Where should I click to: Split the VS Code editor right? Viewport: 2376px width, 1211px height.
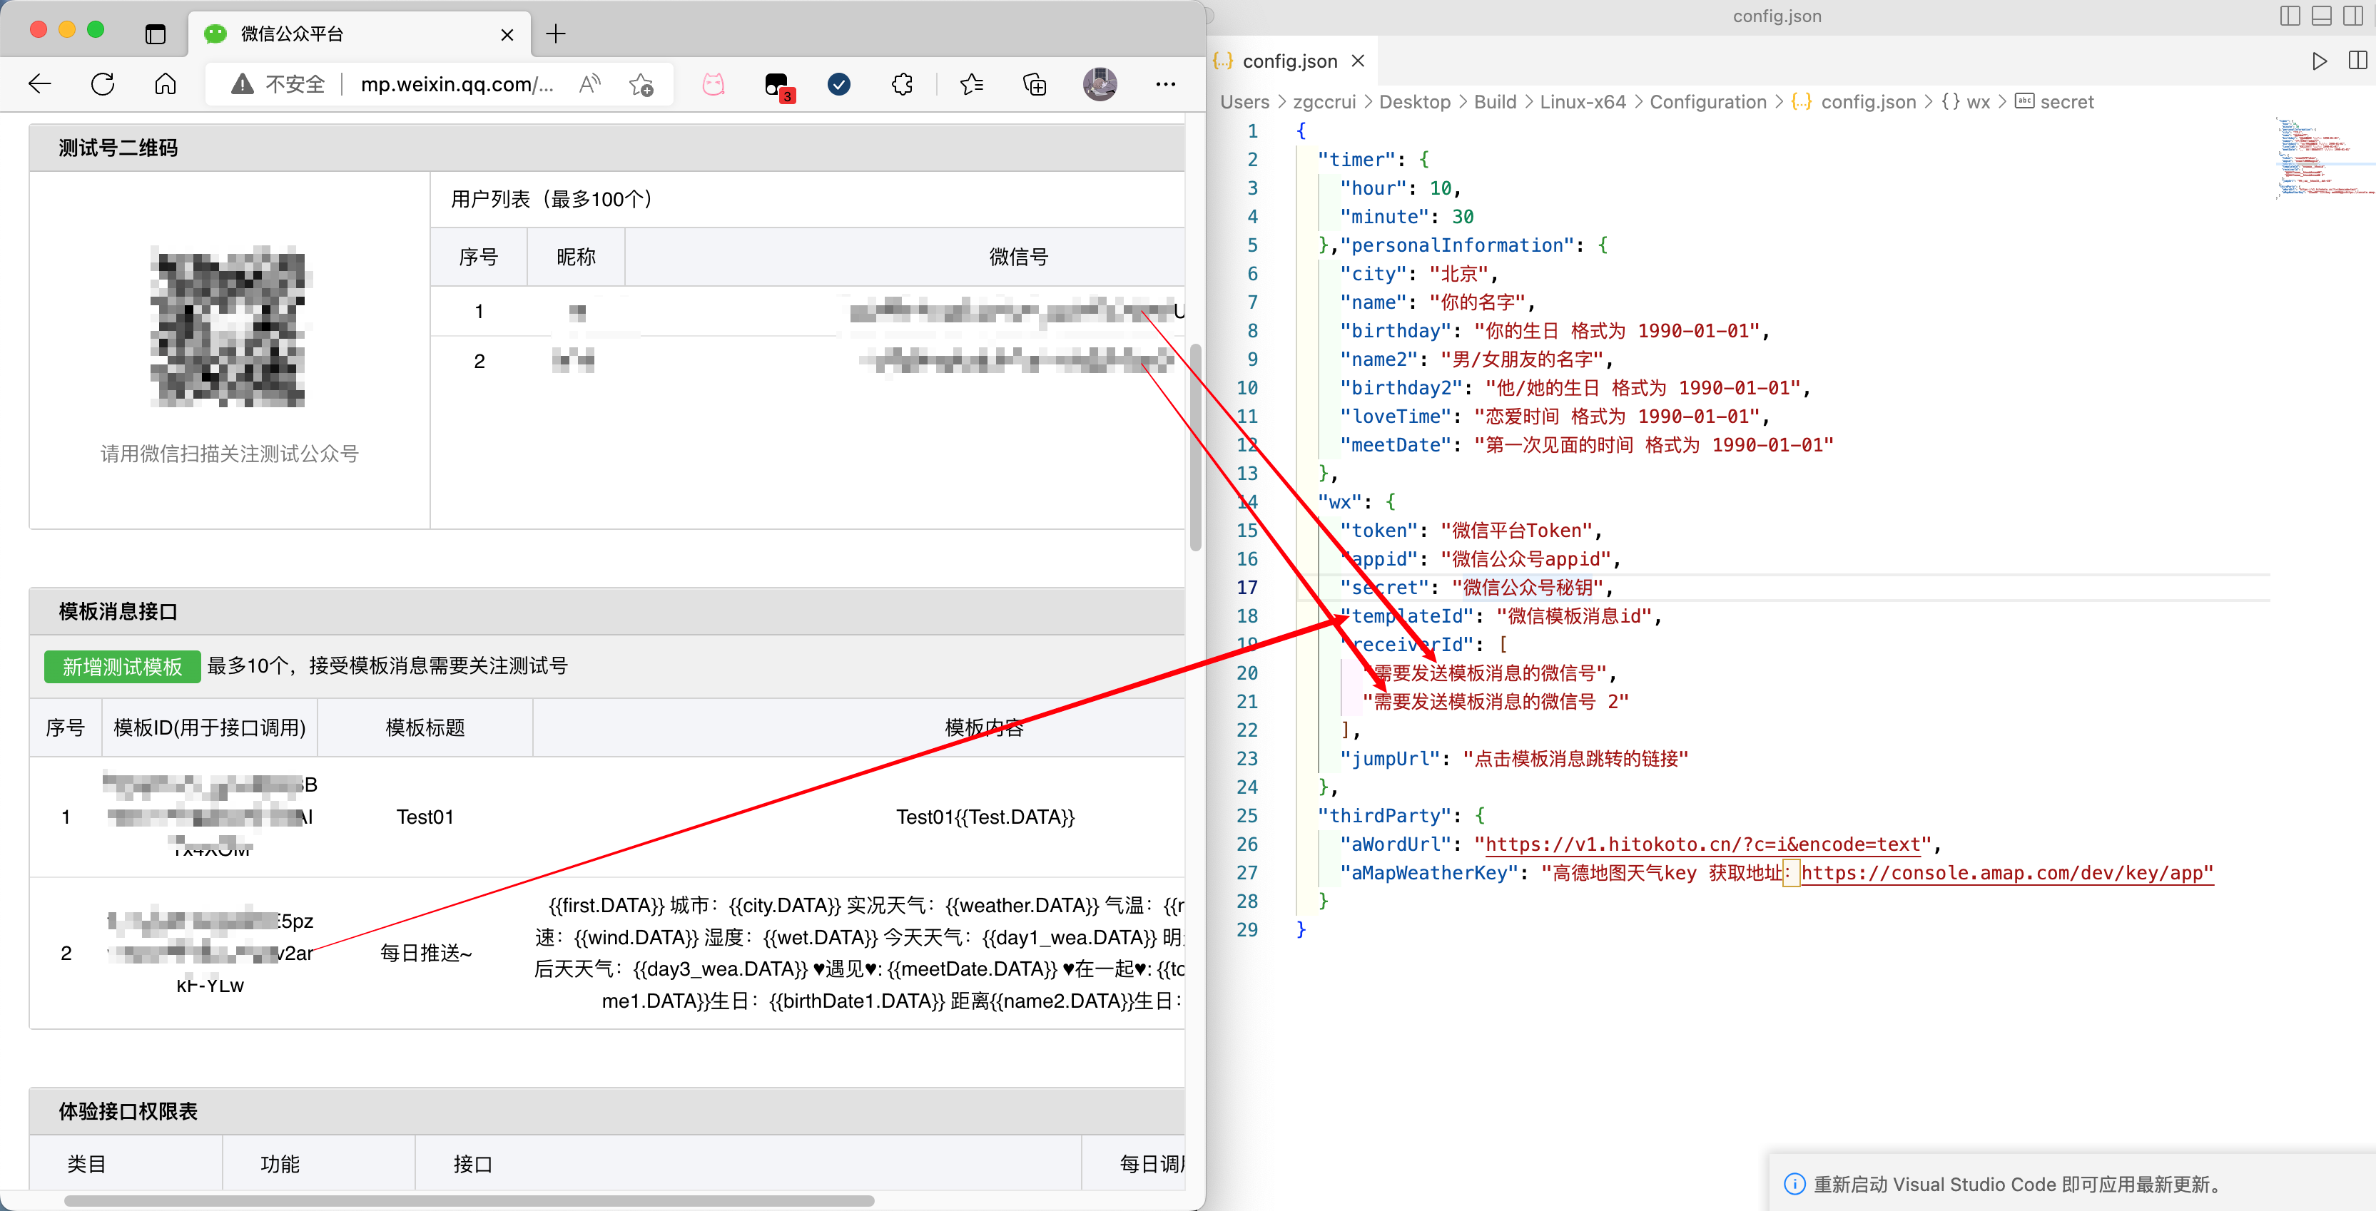(2357, 61)
